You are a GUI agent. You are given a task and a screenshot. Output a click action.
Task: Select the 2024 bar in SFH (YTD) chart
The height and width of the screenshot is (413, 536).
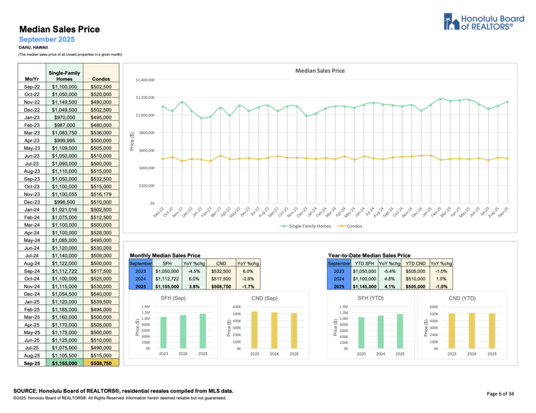[381, 331]
